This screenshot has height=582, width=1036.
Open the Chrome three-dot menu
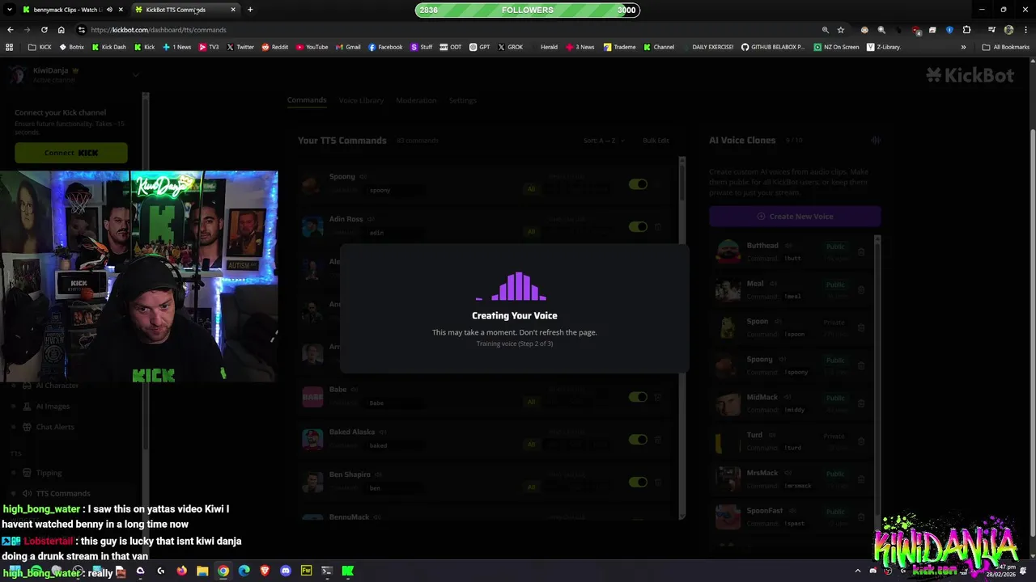tap(1025, 30)
